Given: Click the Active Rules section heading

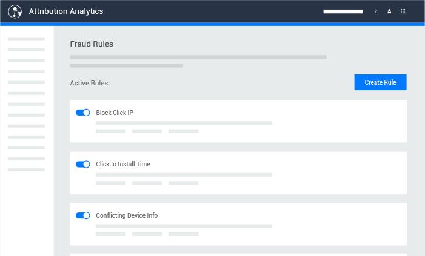Looking at the screenshot, I should point(89,83).
